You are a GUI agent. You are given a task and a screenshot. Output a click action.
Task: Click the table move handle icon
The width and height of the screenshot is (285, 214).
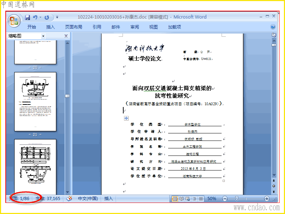[x=126, y=118]
